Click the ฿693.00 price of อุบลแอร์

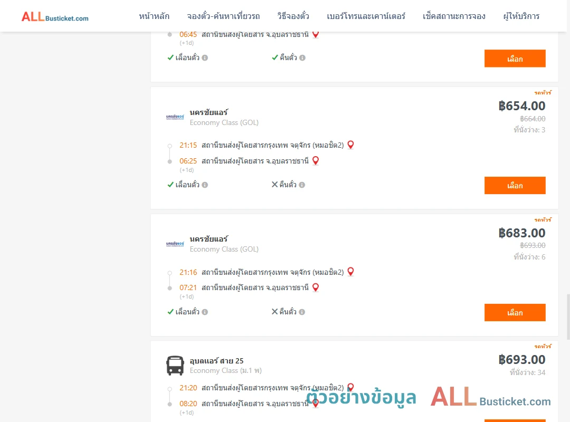[x=521, y=359]
